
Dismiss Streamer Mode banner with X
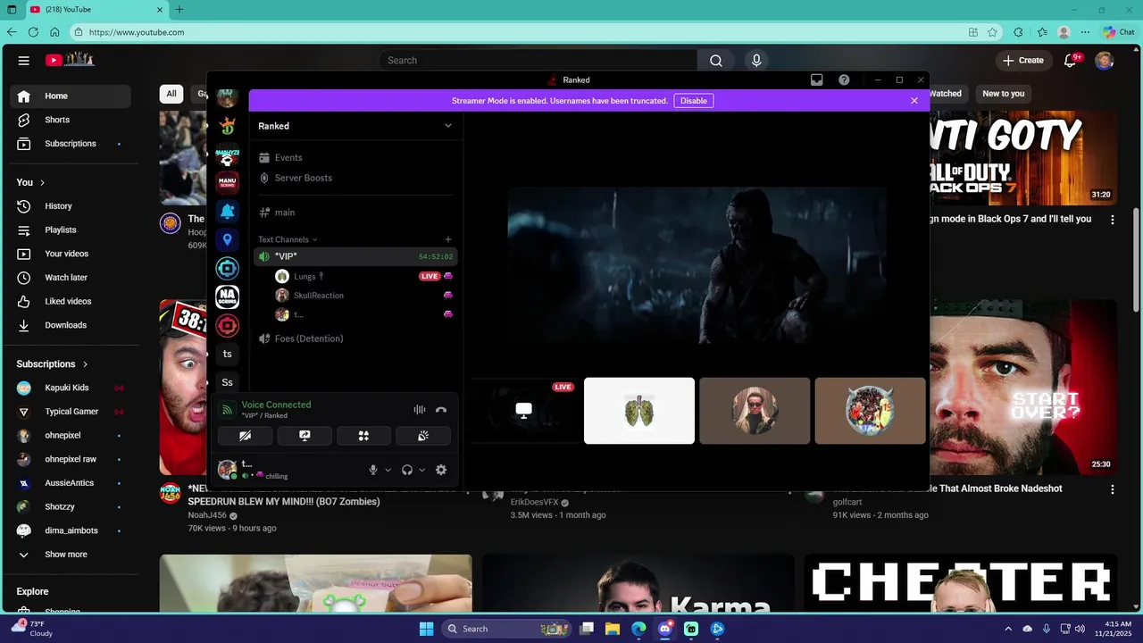click(914, 101)
